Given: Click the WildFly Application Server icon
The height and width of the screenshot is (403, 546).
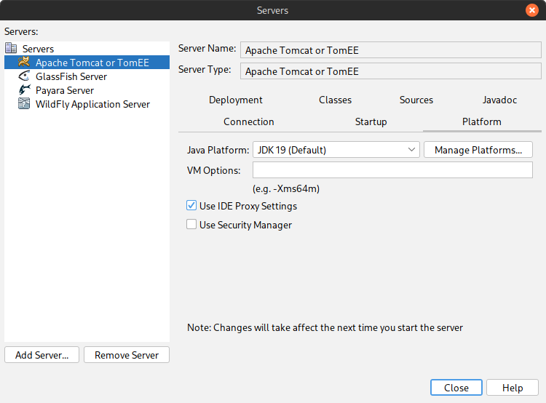Looking at the screenshot, I should [24, 104].
